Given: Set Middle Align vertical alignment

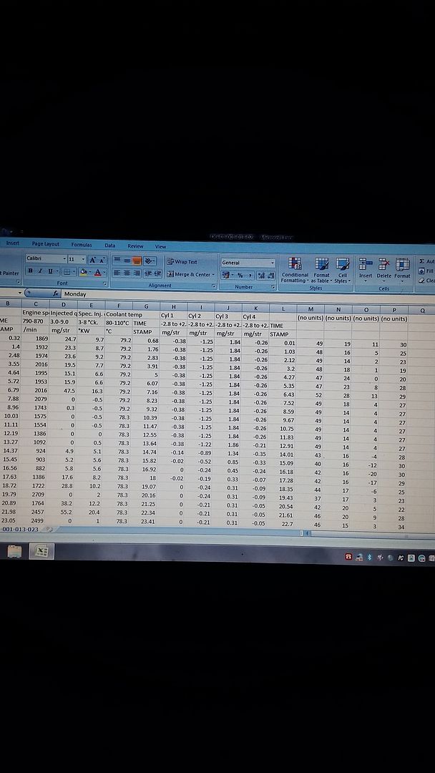Looking at the screenshot, I should pos(127,261).
